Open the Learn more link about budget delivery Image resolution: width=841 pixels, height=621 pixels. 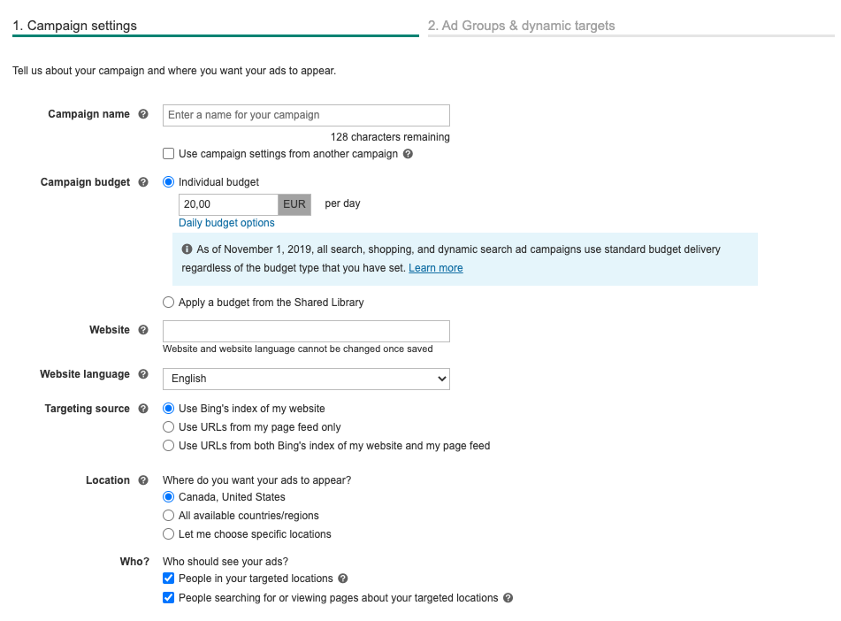(435, 268)
